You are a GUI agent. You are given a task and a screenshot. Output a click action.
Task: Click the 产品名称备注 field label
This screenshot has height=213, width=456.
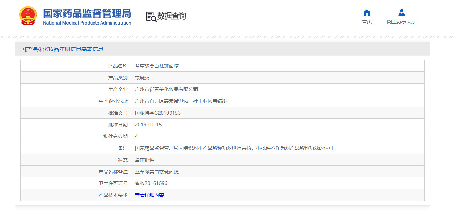pos(113,172)
